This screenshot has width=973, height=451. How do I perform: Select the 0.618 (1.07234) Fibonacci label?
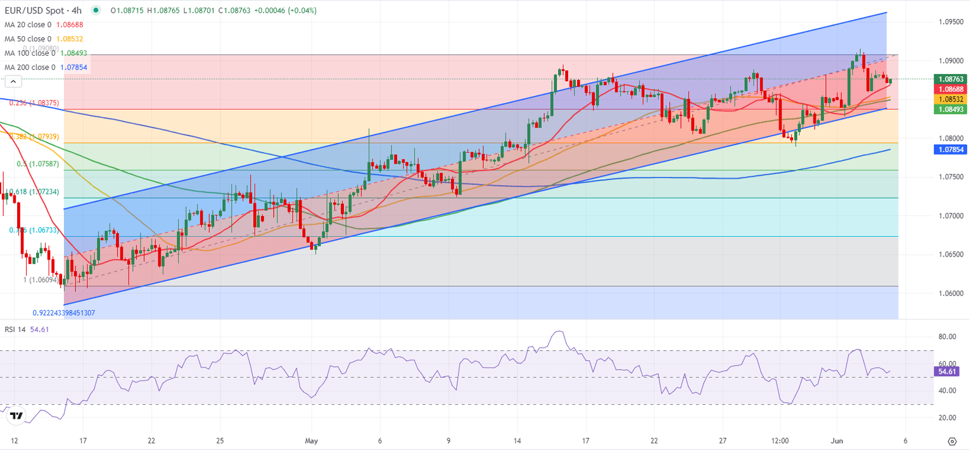[x=34, y=191]
